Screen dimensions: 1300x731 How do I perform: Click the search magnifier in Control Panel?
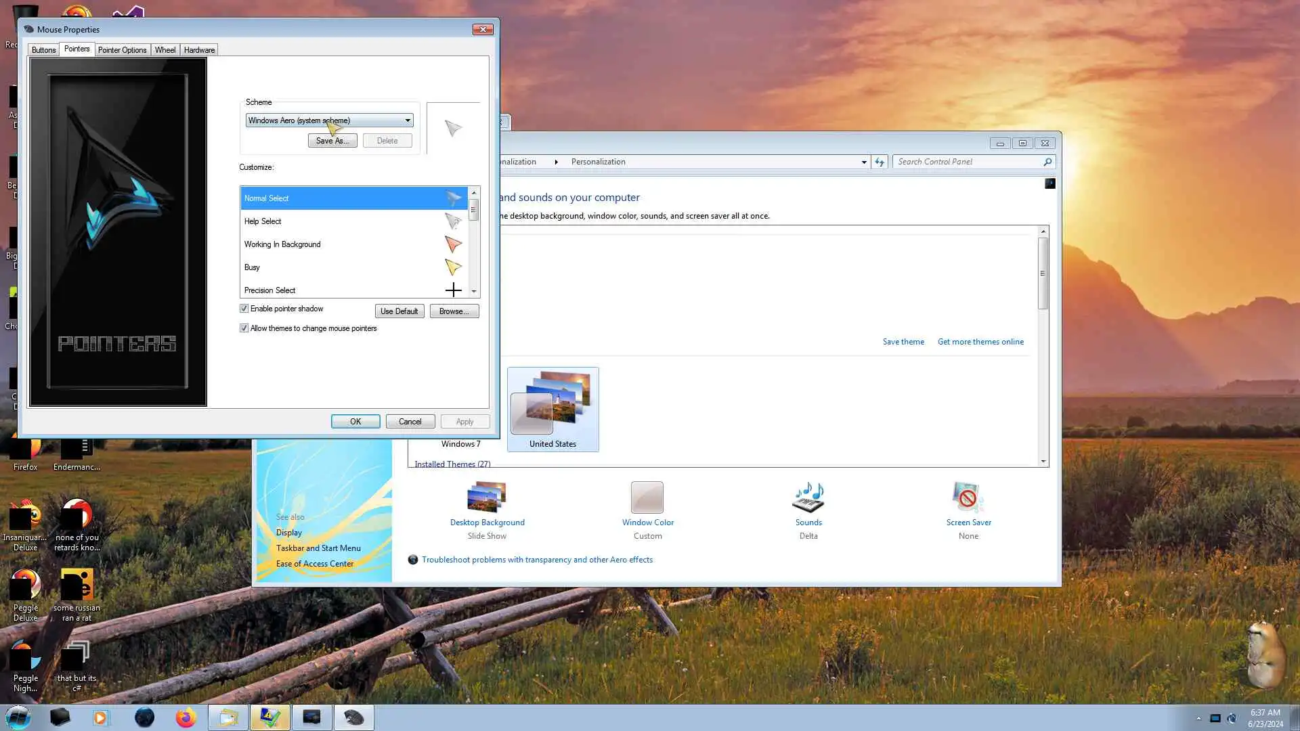(1047, 162)
